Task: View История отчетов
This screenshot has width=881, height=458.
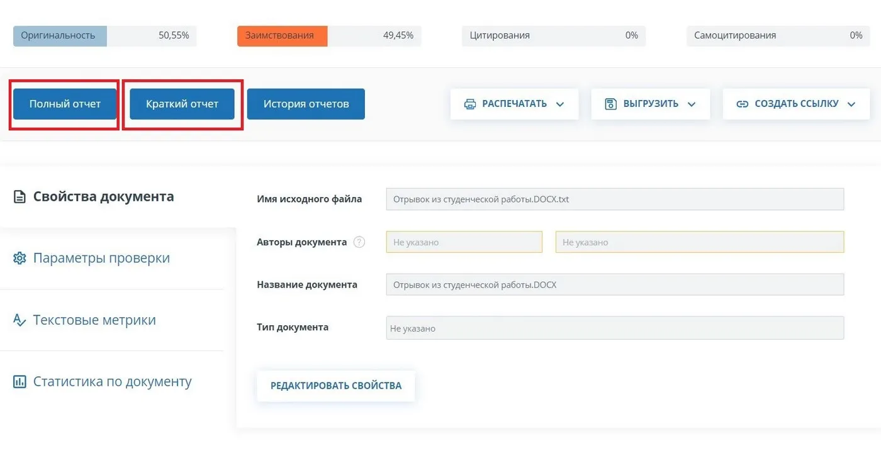Action: [306, 104]
